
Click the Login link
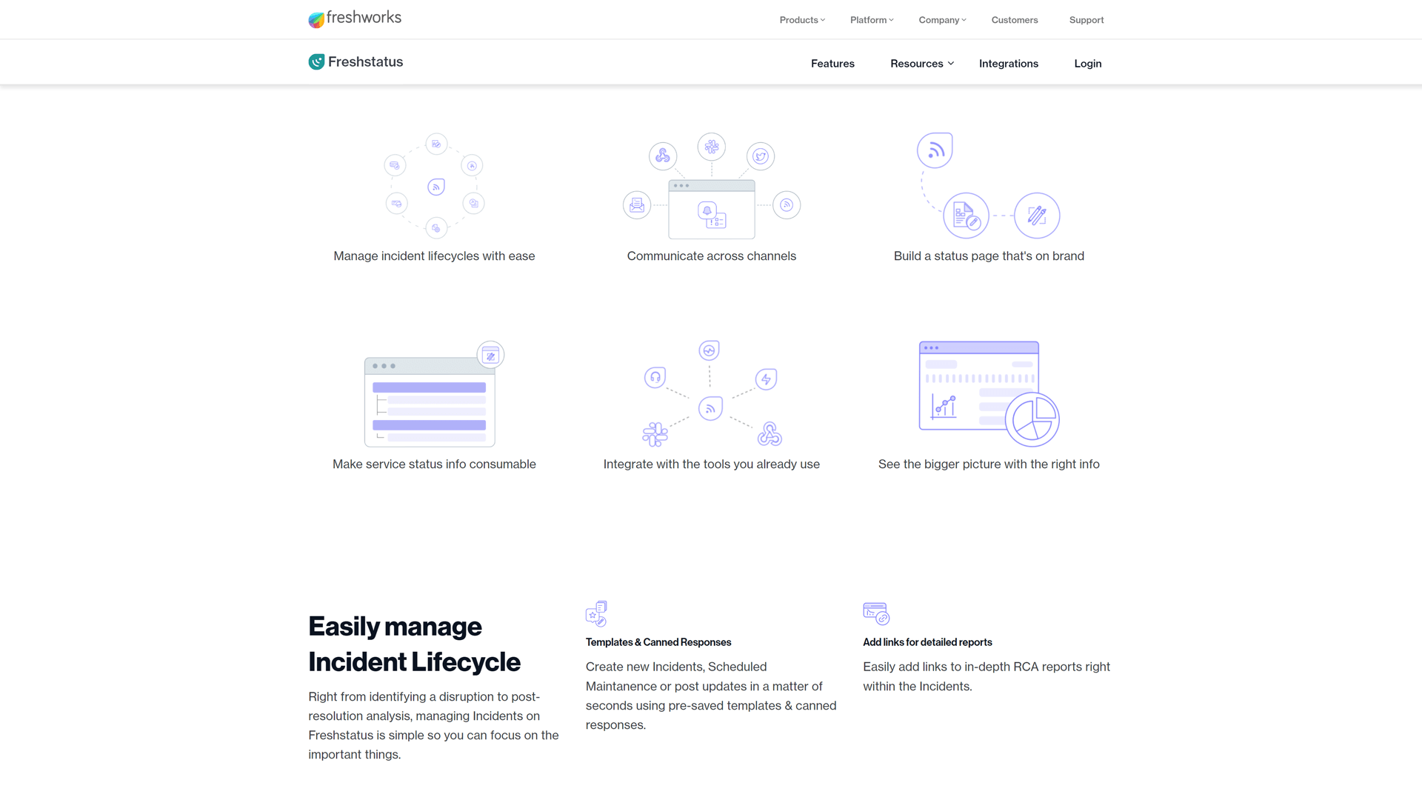coord(1087,64)
